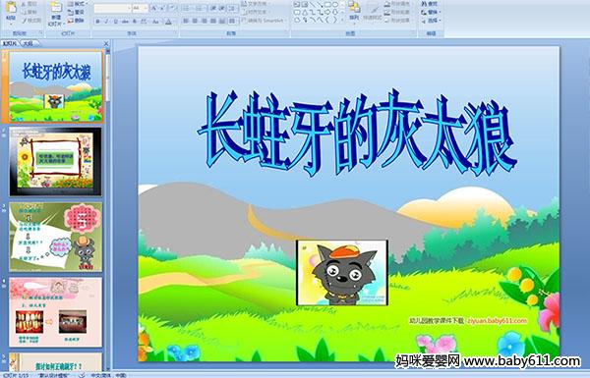Open the font size combo box
590x378 pixels.
coord(140,8)
